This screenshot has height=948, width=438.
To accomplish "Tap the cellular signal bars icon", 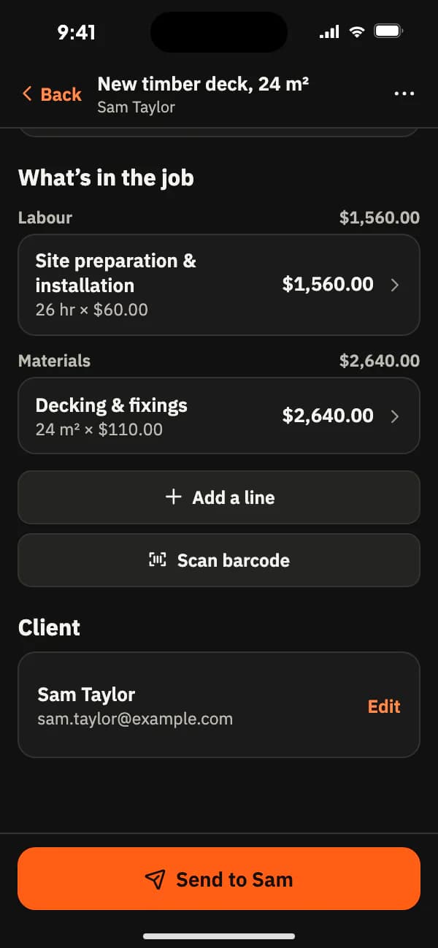I will tap(329, 32).
